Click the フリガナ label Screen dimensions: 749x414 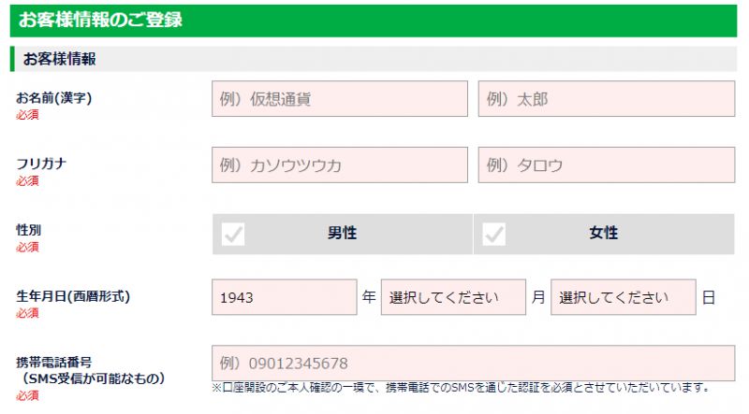point(41,164)
